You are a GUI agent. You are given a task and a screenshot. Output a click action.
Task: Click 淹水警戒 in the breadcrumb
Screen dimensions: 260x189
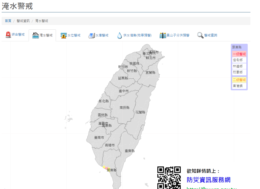pyautogui.click(x=42, y=21)
